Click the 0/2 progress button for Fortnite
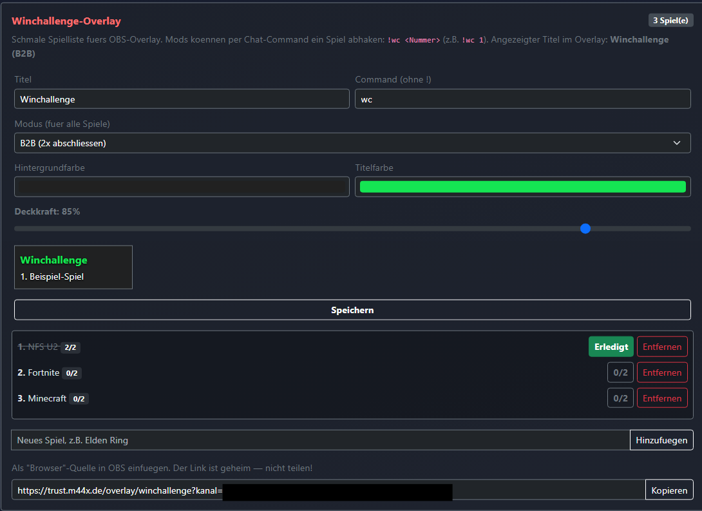The image size is (702, 511). (x=620, y=372)
